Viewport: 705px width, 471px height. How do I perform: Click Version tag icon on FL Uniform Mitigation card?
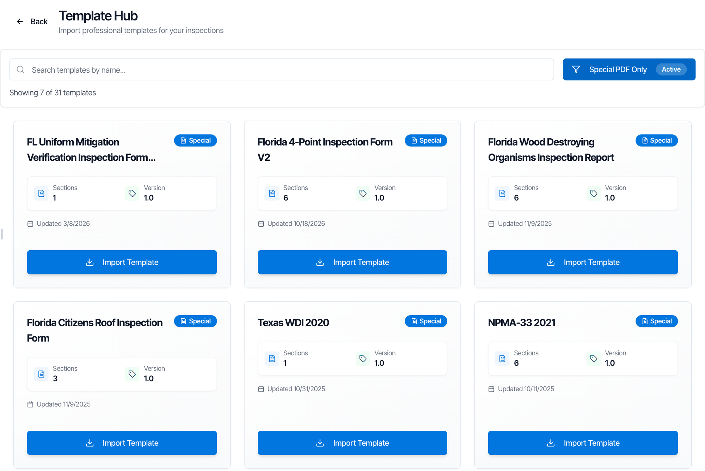132,193
